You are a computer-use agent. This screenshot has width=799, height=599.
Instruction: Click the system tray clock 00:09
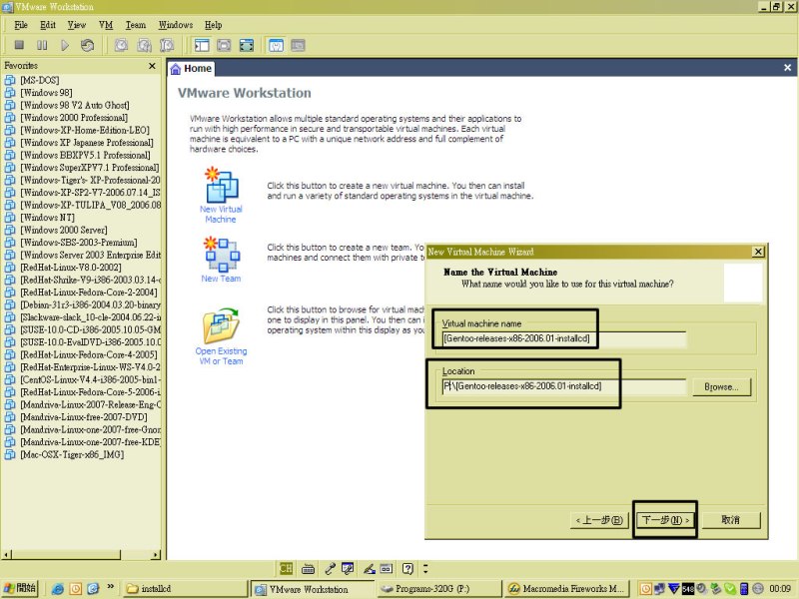tap(780, 589)
